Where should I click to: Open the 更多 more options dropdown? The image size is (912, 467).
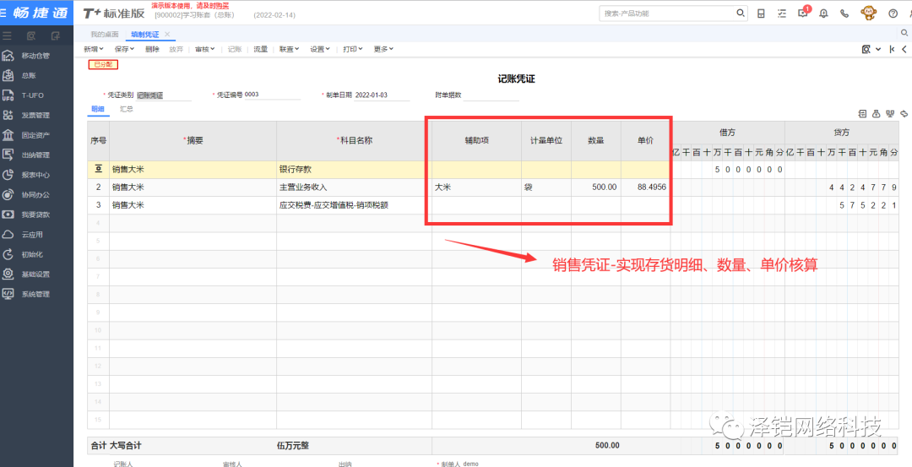pyautogui.click(x=383, y=49)
